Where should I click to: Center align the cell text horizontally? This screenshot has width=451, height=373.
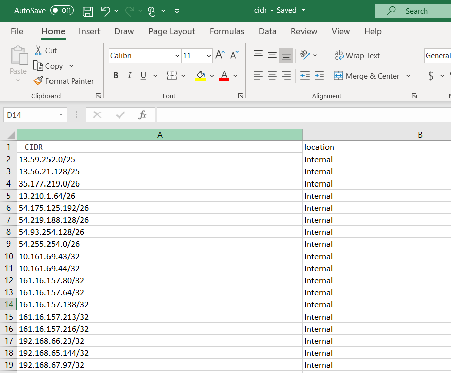point(272,76)
